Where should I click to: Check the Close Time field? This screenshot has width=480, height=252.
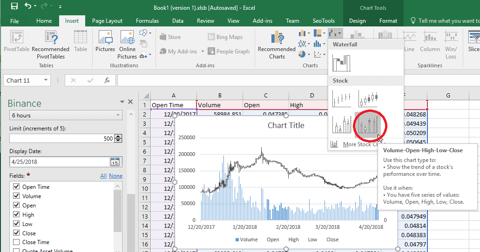(x=16, y=242)
